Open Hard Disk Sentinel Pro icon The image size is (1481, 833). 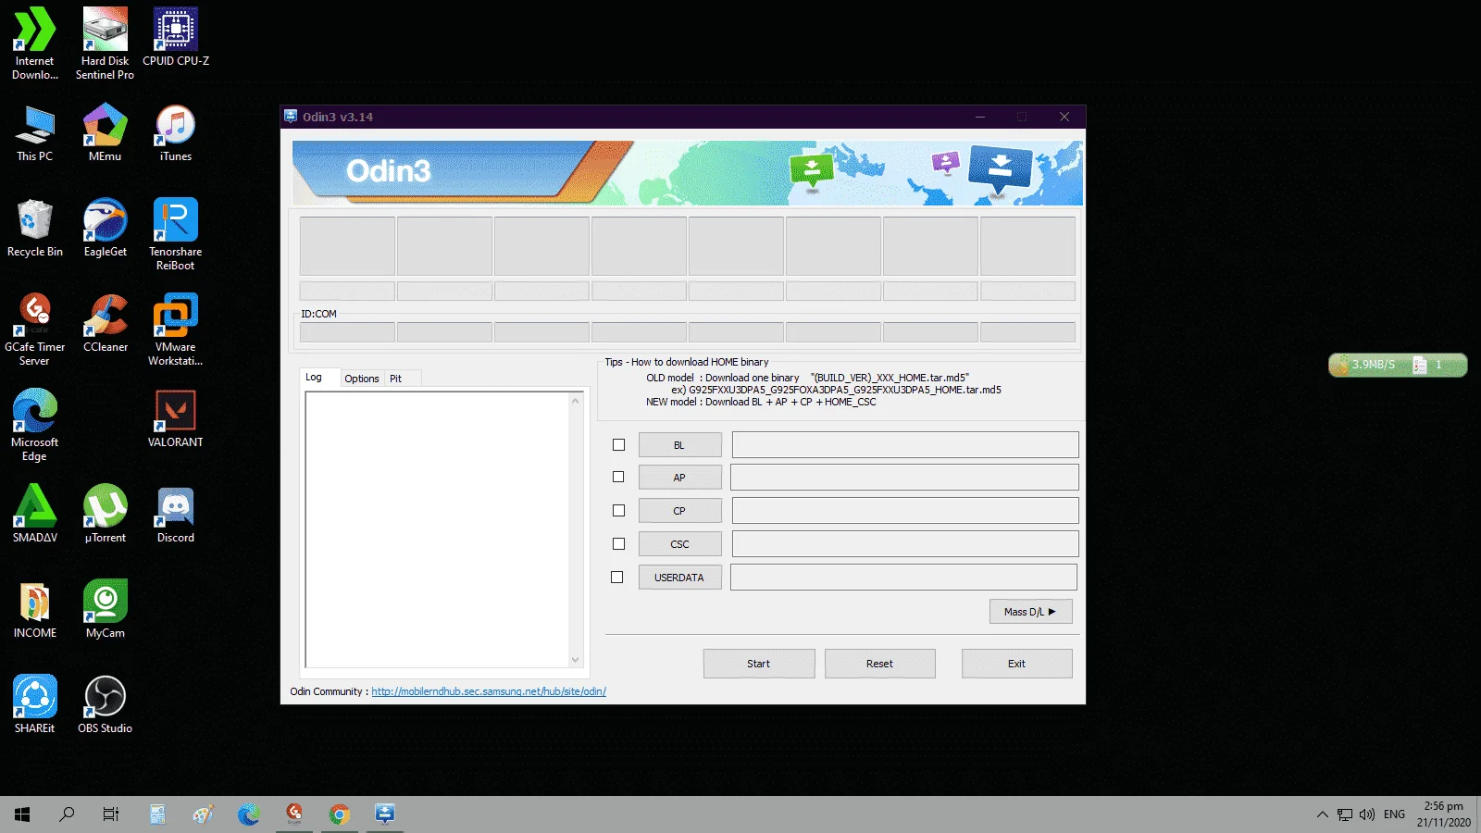(105, 43)
